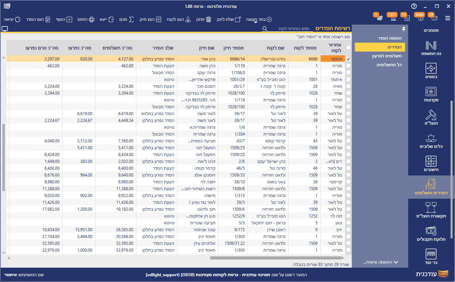Viewport: 455px width, 282px height.
Task: Click the table's vertical scrollbar thumb
Action: [4, 158]
